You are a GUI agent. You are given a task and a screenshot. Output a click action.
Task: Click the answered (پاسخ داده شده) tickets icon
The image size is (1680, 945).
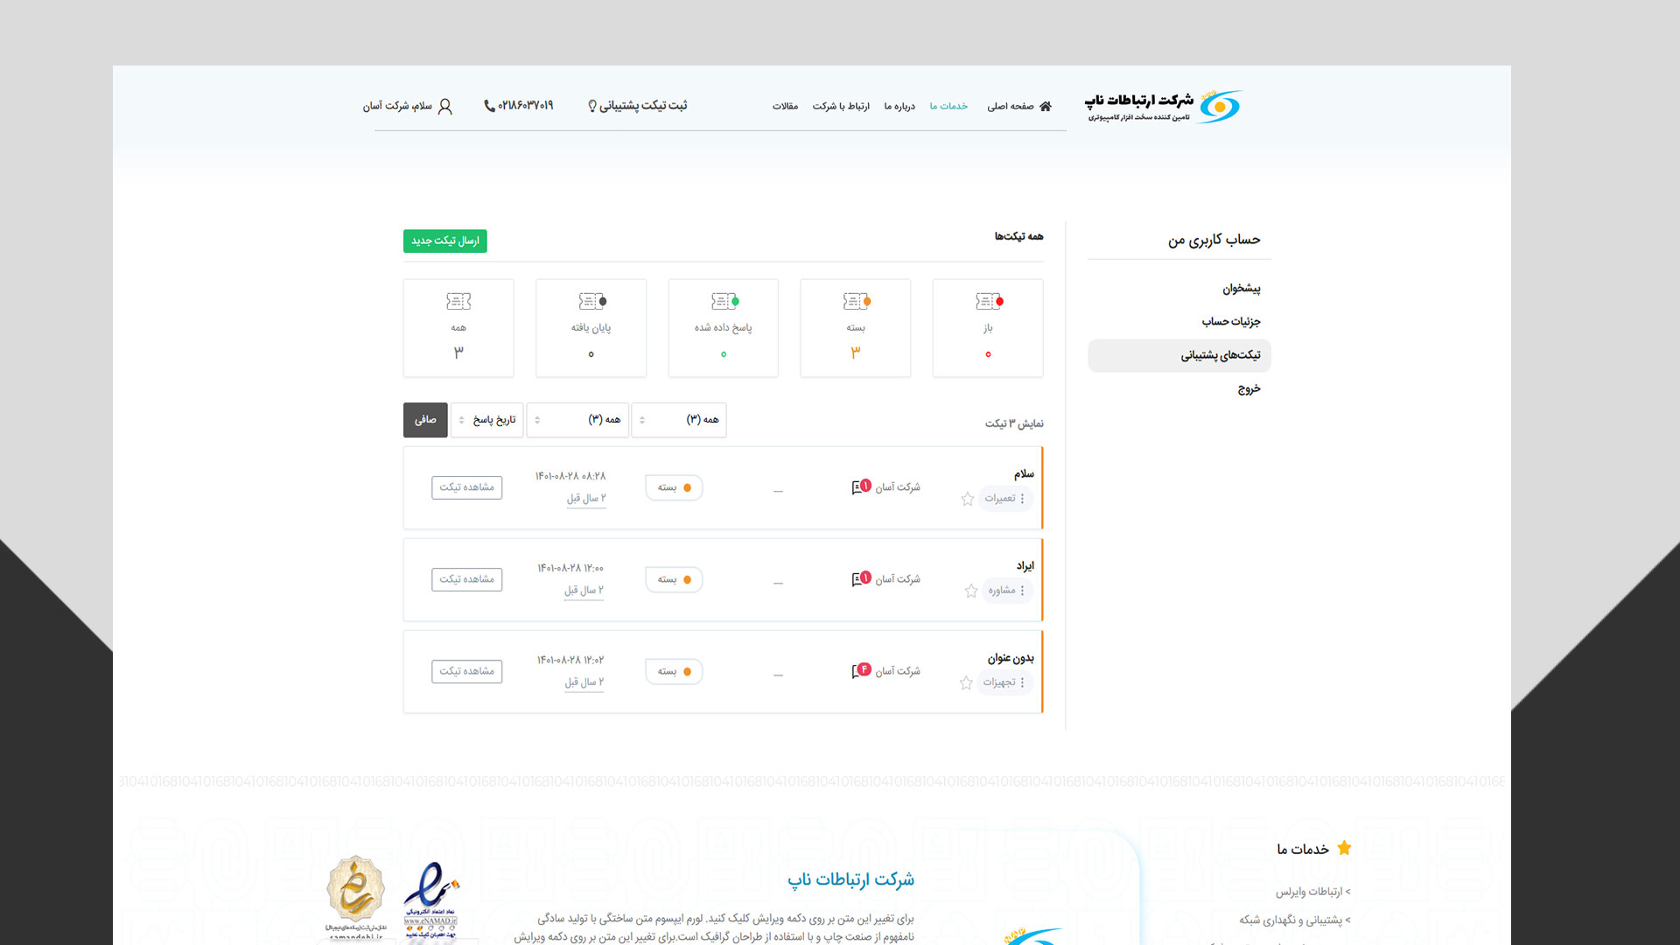pyautogui.click(x=724, y=302)
